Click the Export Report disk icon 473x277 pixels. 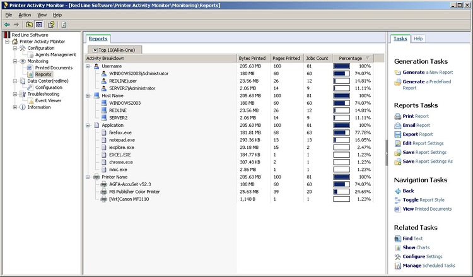397,134
